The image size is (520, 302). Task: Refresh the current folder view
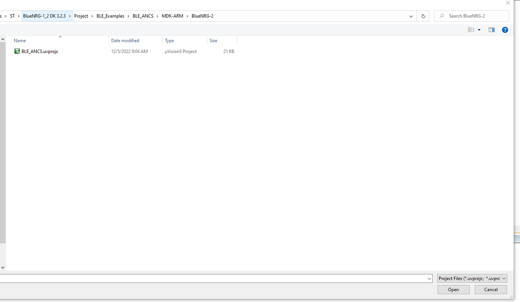click(423, 16)
